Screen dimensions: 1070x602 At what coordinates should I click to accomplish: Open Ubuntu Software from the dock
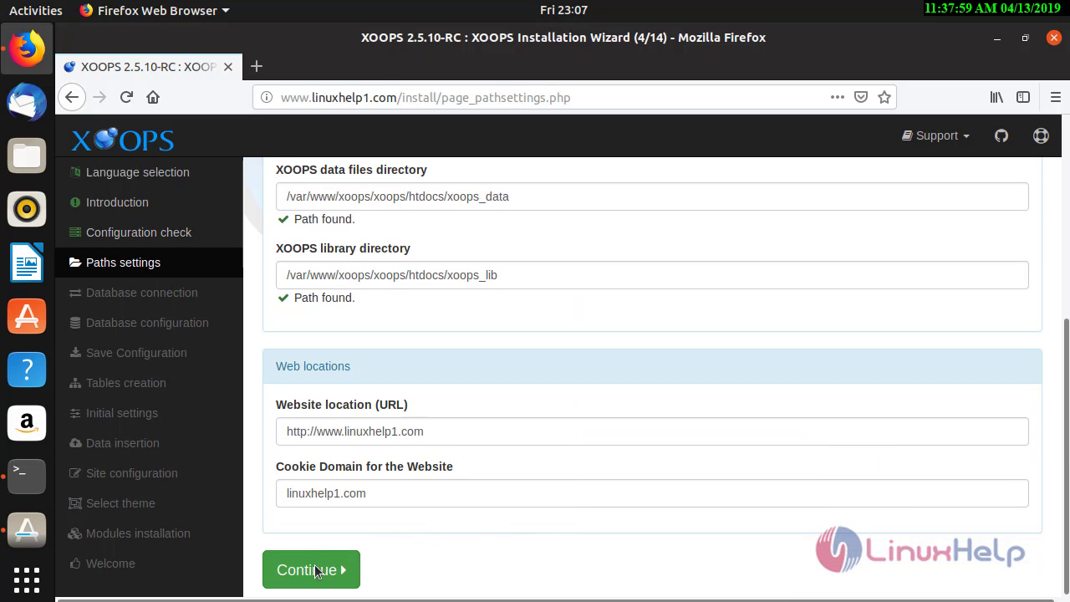(27, 316)
